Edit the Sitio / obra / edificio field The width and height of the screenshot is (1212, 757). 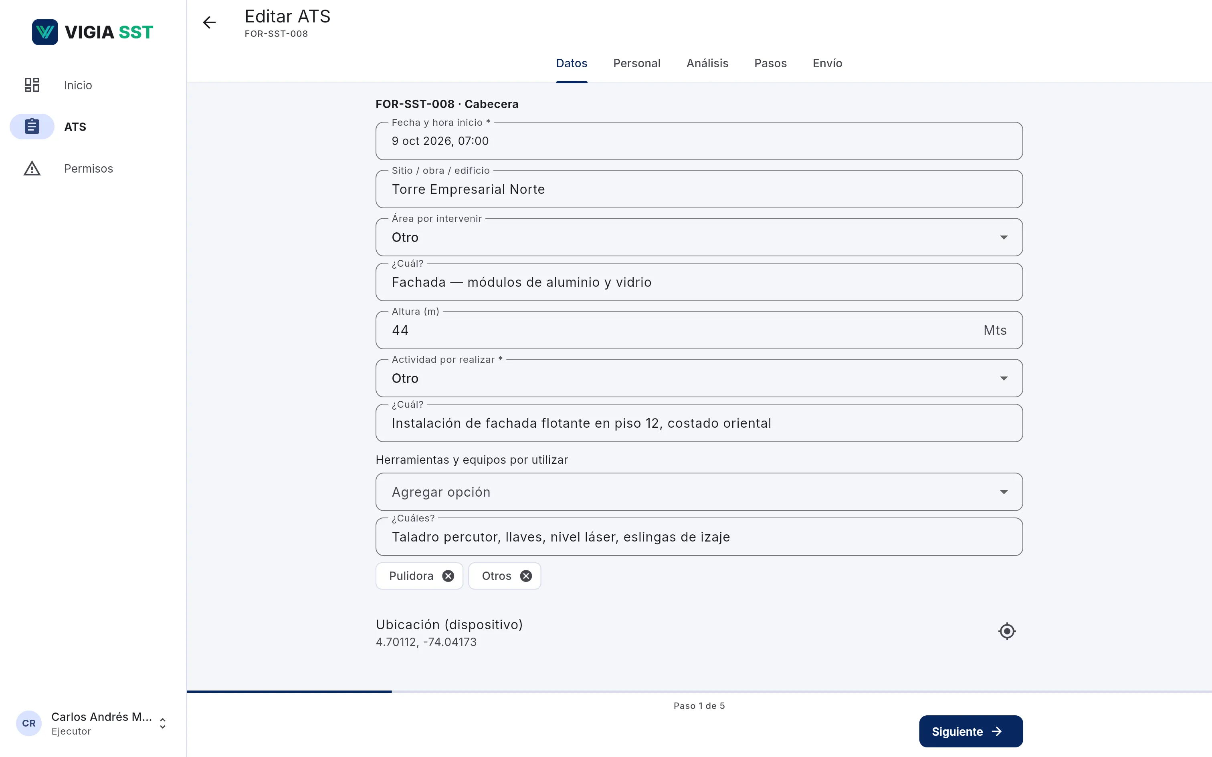[699, 189]
